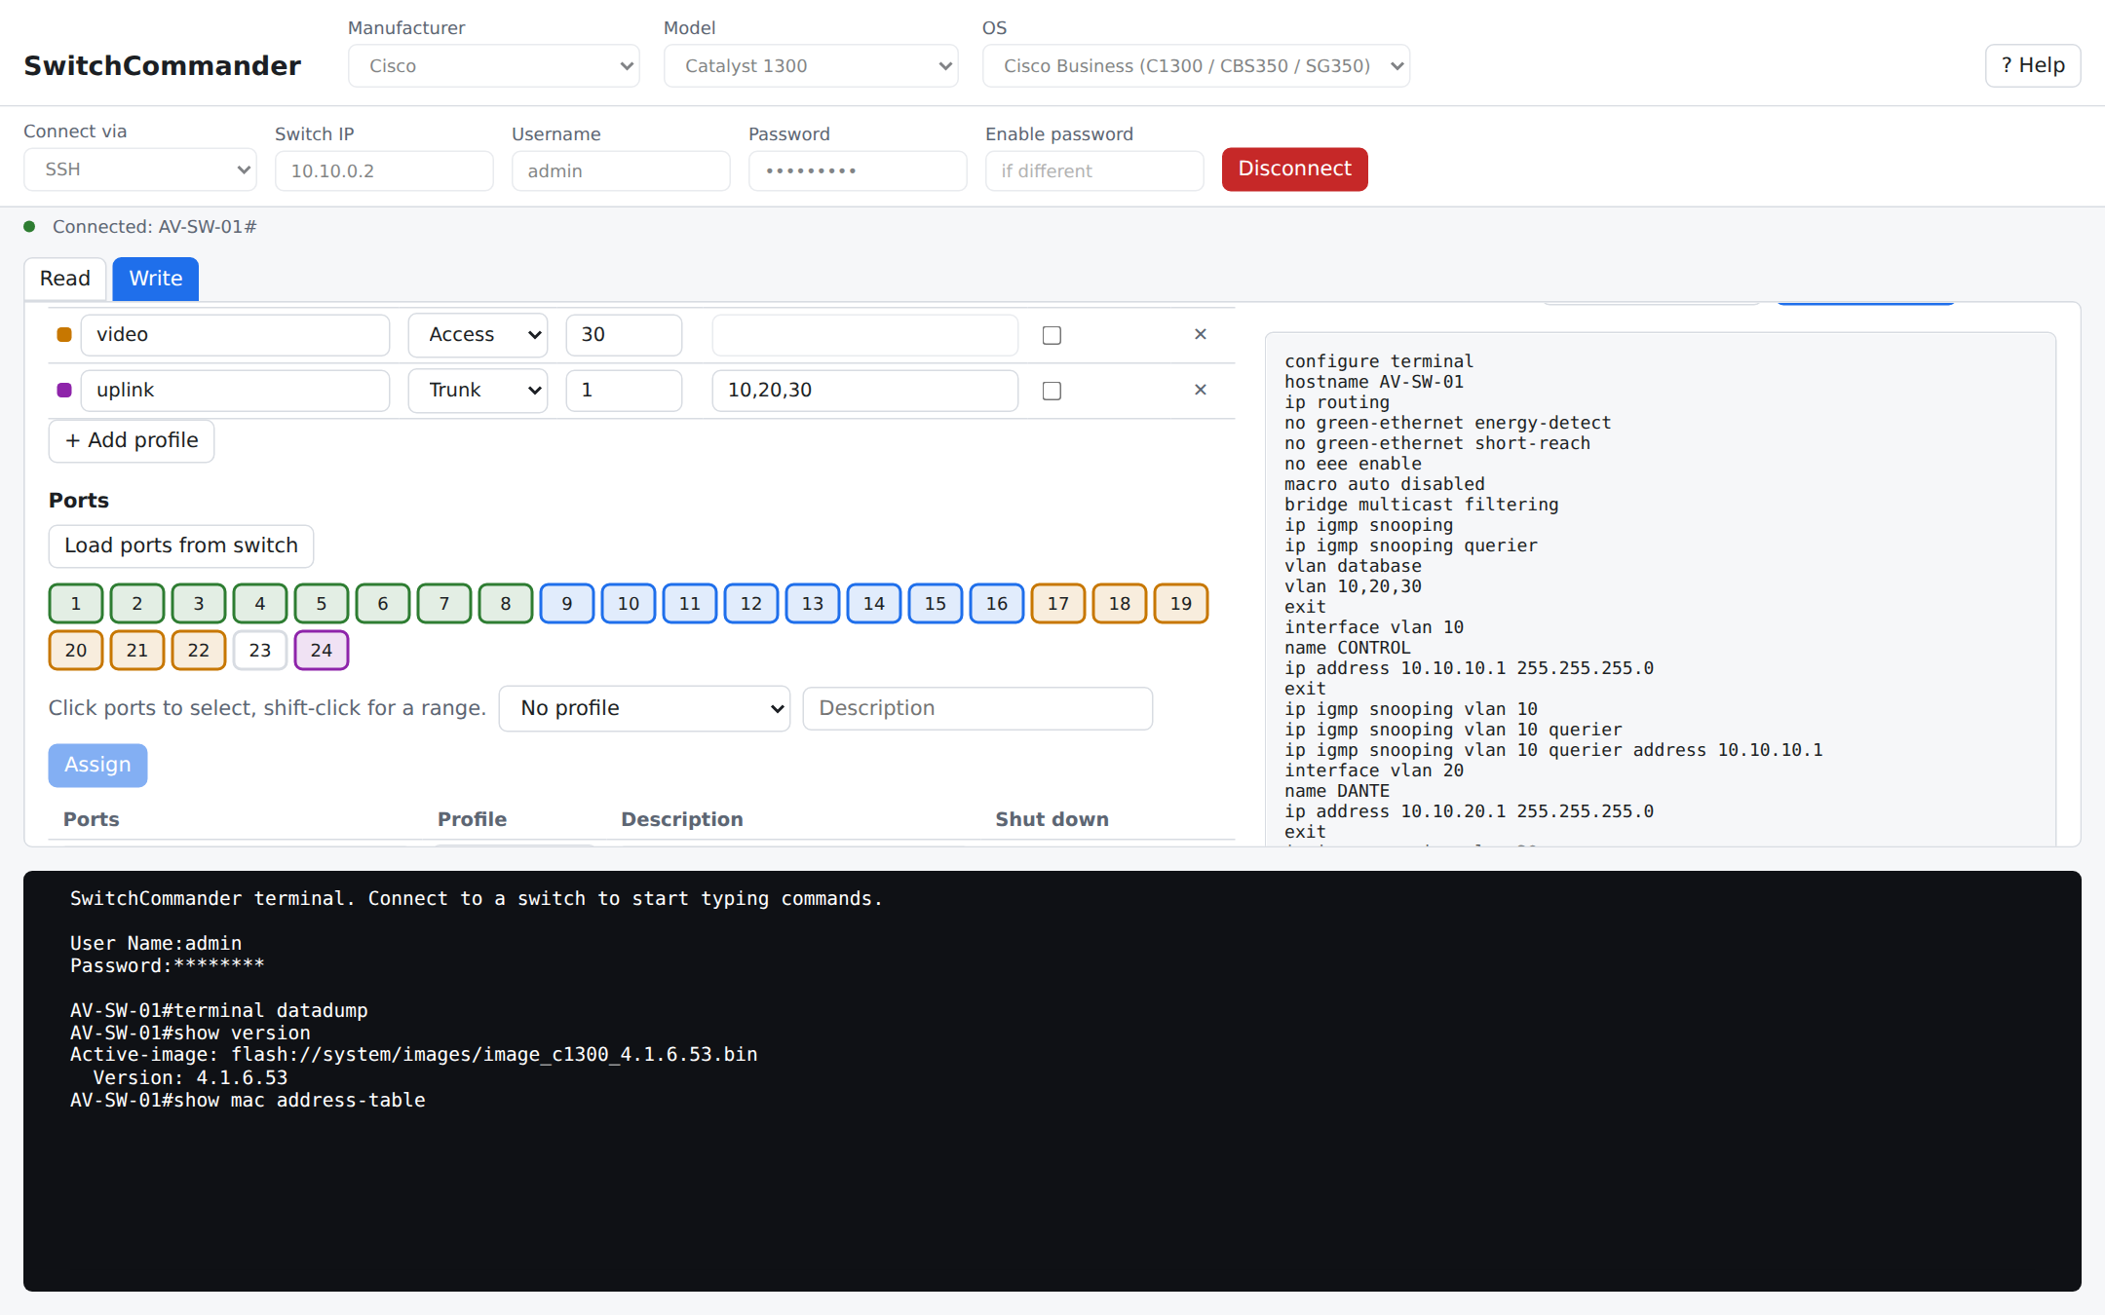Select port 6
2105x1315 pixels.
pyautogui.click(x=383, y=604)
